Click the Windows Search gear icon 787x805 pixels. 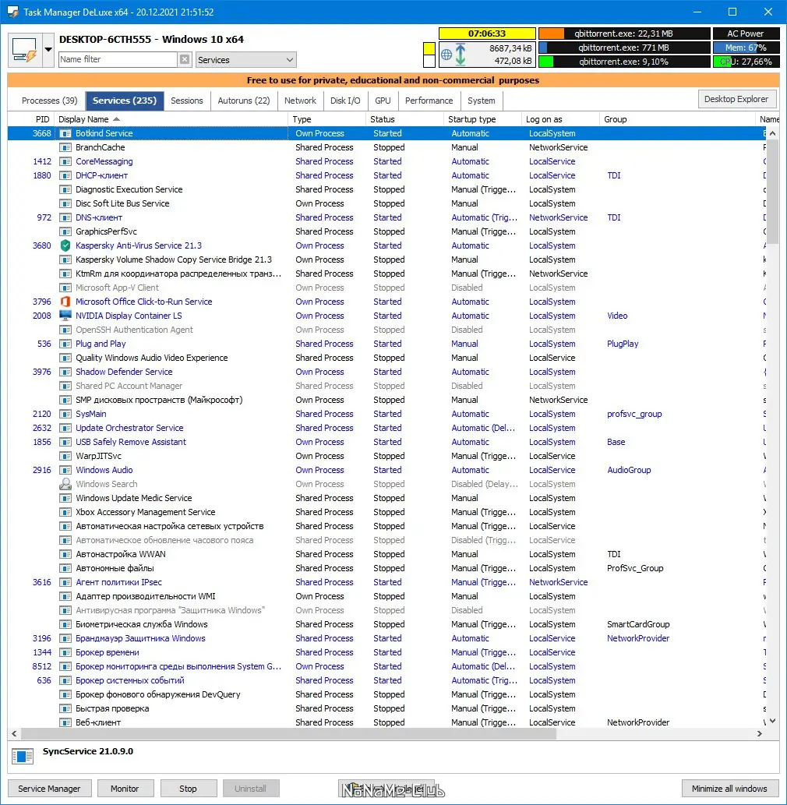point(65,484)
